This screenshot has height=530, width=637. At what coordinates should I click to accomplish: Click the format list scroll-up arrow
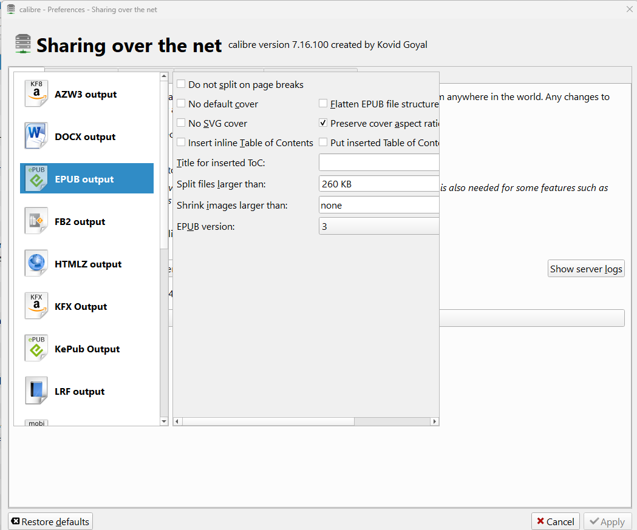(x=164, y=76)
